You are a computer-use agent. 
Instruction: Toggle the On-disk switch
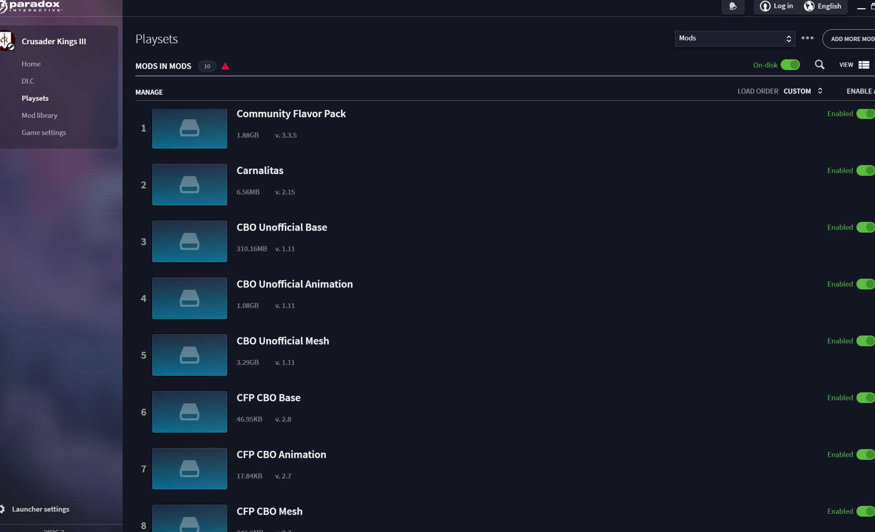pyautogui.click(x=790, y=65)
